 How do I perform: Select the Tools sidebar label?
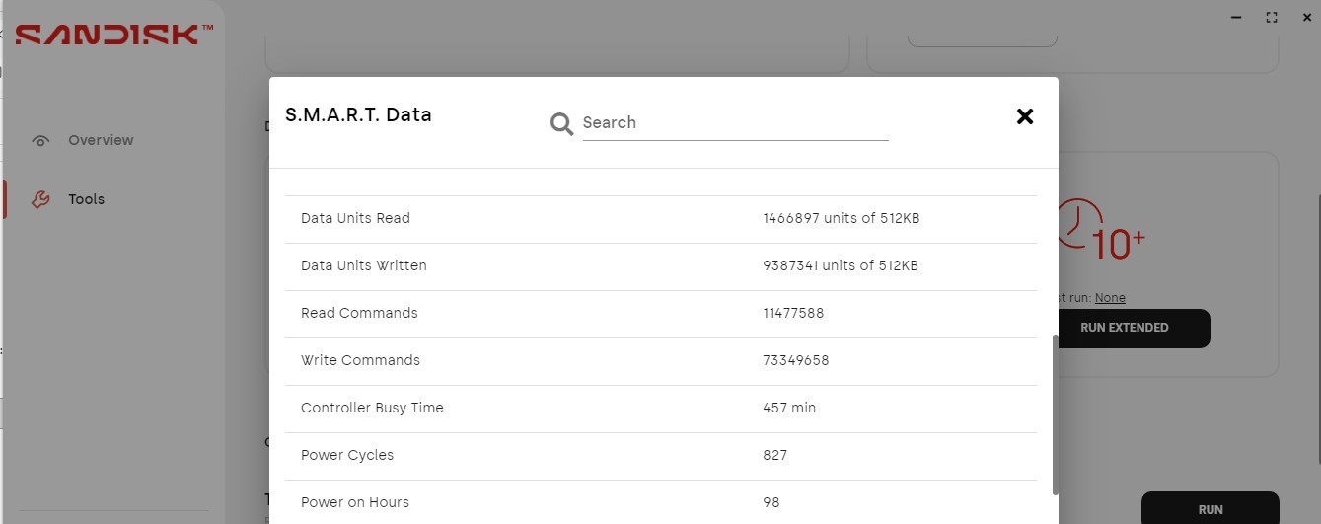(86, 199)
